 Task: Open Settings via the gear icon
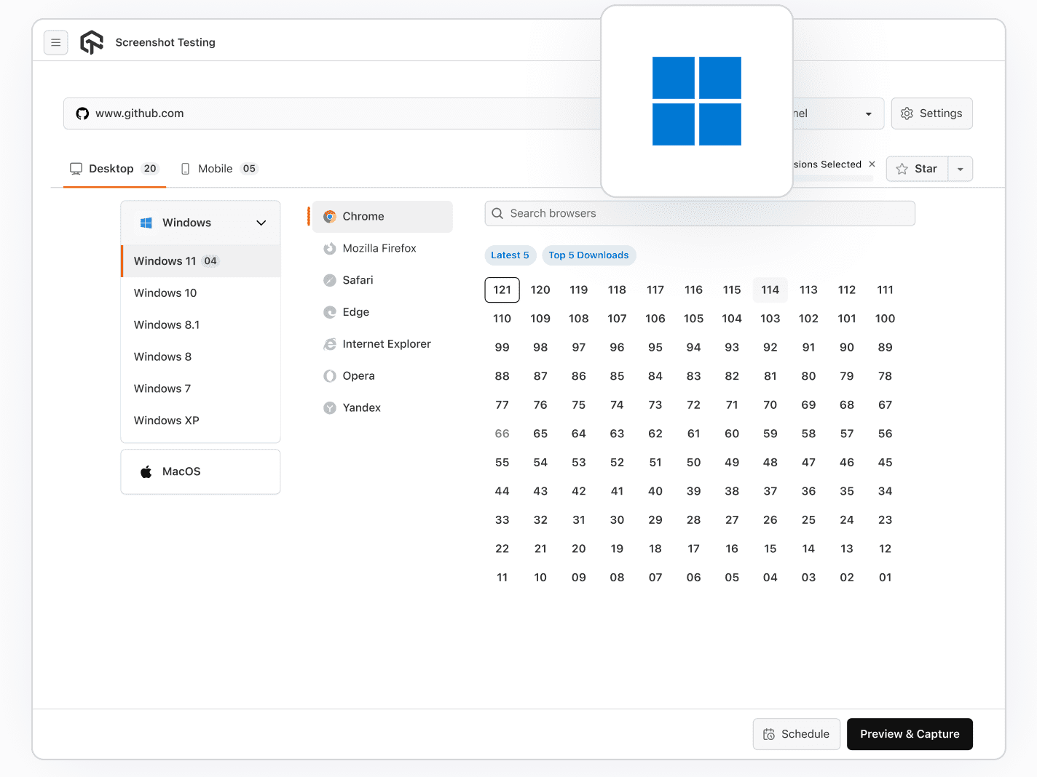[x=907, y=113]
